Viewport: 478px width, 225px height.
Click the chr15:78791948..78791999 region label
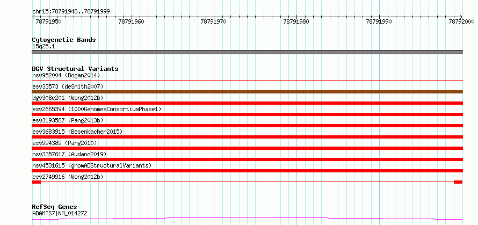click(71, 12)
